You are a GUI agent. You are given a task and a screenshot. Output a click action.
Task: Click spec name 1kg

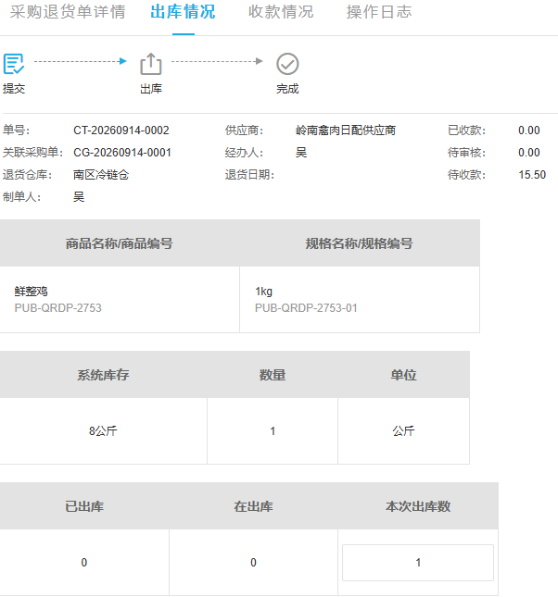pyautogui.click(x=263, y=292)
